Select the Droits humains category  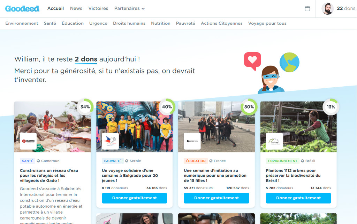tap(129, 23)
